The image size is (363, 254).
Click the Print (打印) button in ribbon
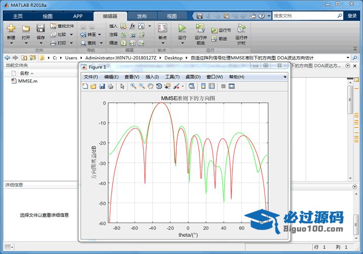[59, 43]
